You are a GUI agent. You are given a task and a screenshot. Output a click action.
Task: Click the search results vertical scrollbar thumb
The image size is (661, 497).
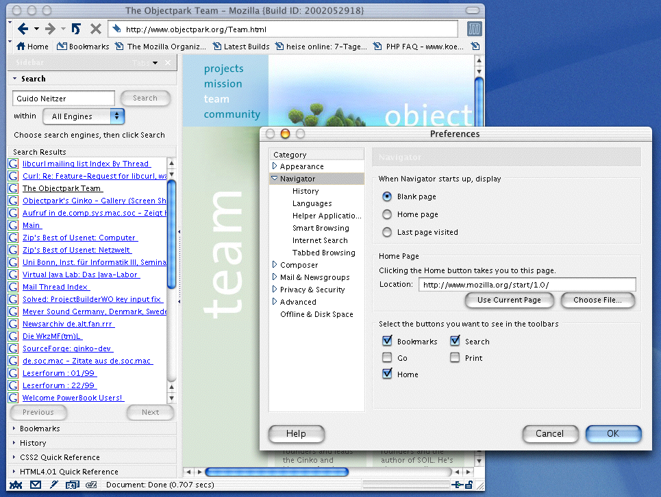171,234
